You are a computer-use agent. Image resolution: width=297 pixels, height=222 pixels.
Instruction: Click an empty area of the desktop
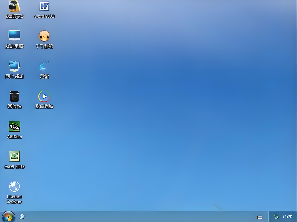158,115
